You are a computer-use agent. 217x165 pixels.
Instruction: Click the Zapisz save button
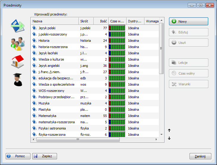(x=44, y=156)
